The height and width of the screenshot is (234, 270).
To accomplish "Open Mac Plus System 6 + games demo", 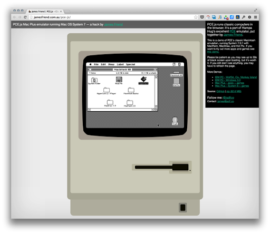I will coord(232,86).
